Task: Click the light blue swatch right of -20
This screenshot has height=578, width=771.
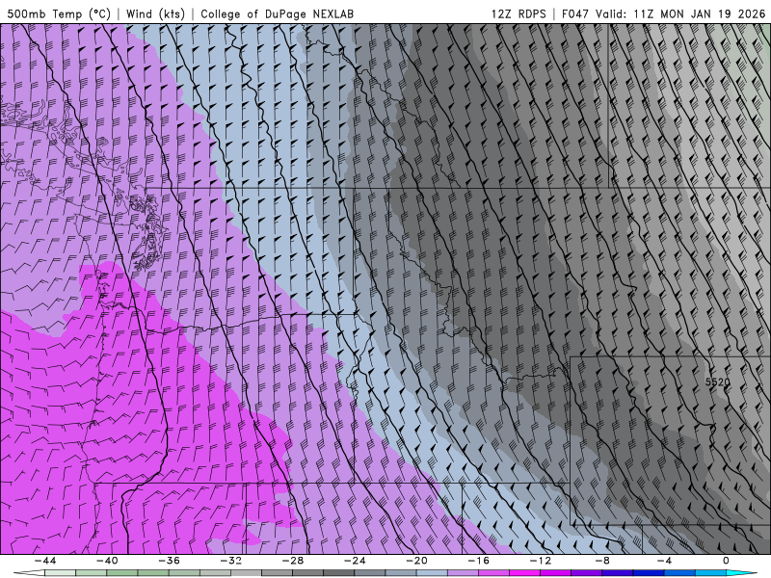Action: 432,573
